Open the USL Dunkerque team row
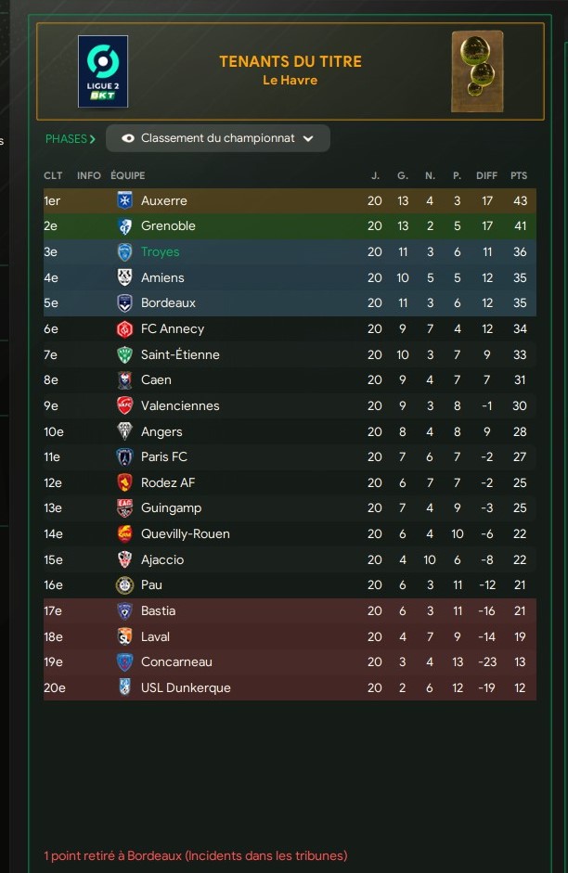 (x=290, y=687)
